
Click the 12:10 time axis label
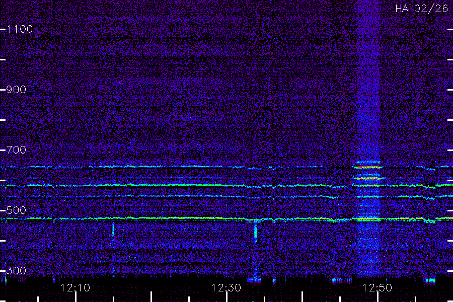(x=75, y=288)
